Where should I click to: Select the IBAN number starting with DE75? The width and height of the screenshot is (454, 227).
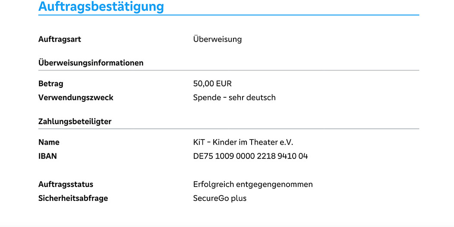(250, 156)
